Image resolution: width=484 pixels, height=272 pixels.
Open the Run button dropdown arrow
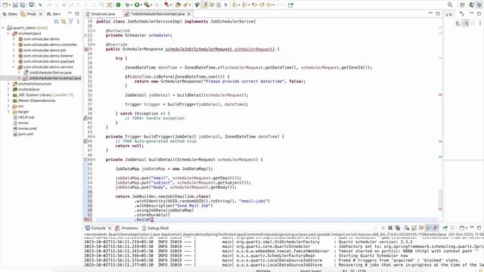(141, 5)
